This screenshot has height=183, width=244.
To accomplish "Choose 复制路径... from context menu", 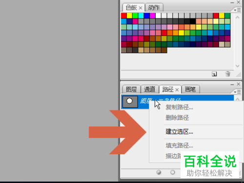I will click(179, 107).
